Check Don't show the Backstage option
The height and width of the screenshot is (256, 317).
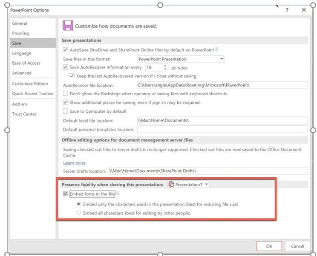click(65, 94)
